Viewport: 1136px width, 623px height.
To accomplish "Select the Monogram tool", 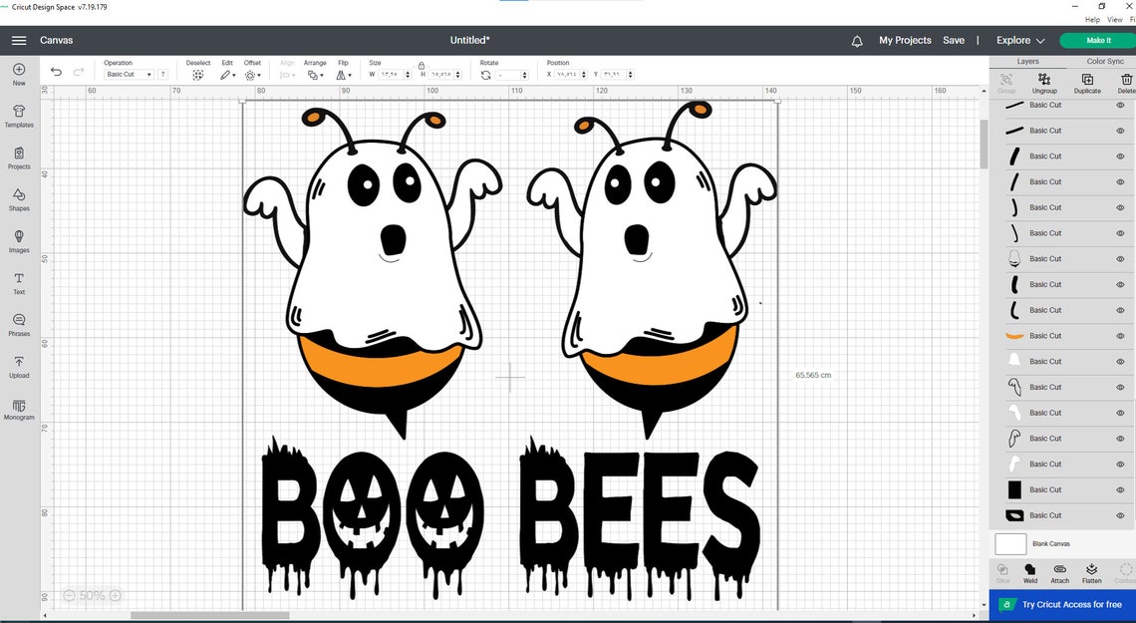I will pos(18,409).
